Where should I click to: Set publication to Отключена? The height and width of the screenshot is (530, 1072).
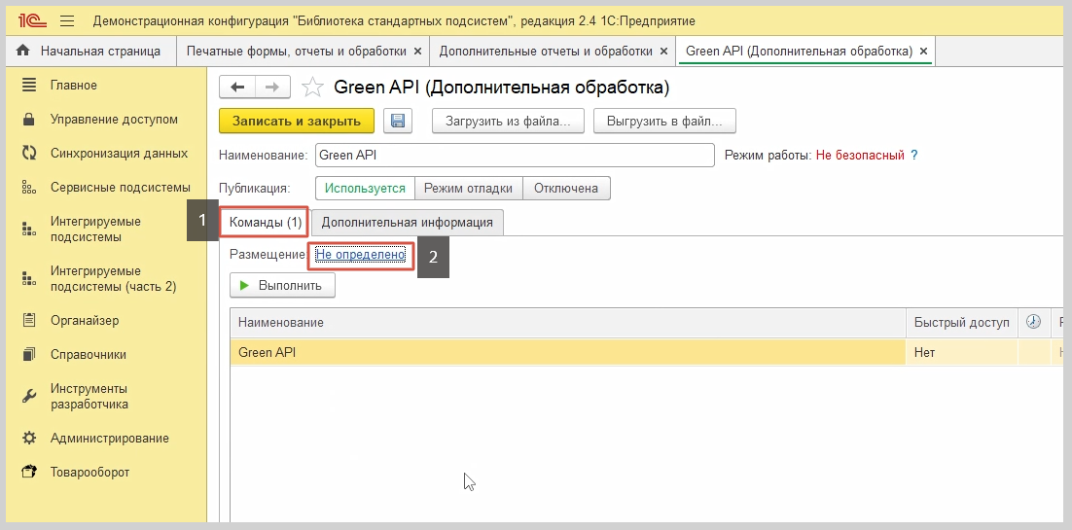pyautogui.click(x=566, y=188)
